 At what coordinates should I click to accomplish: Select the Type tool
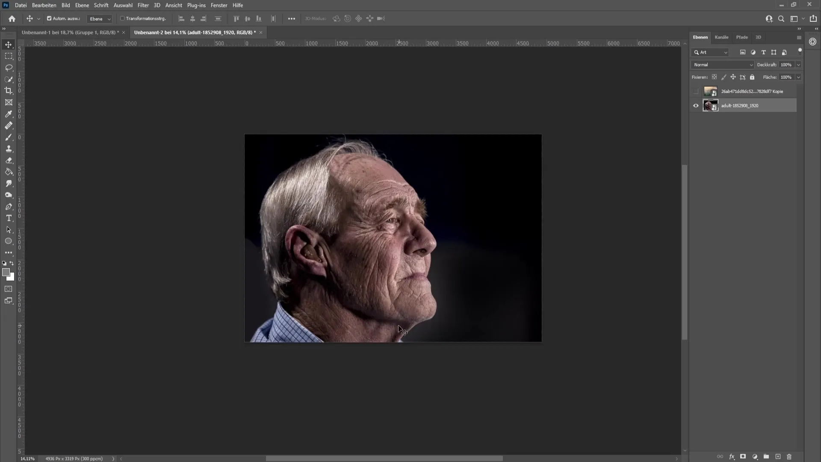[9, 218]
